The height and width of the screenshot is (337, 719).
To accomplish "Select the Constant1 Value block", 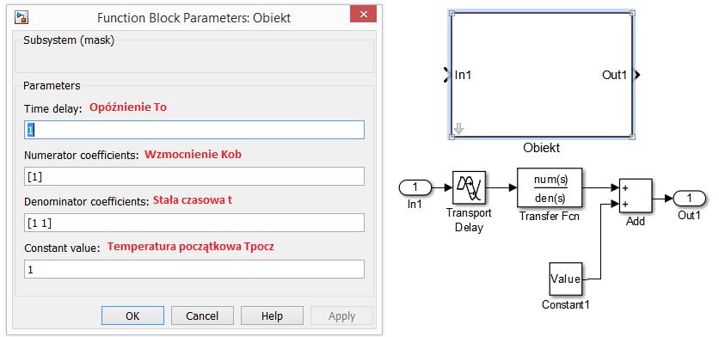I will (565, 279).
